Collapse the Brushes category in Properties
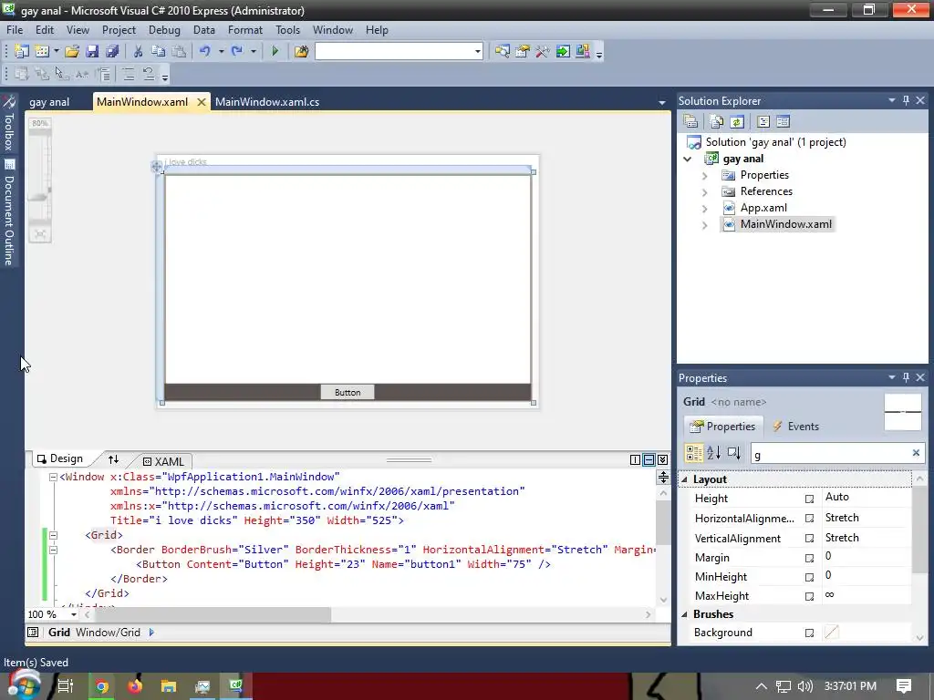Image resolution: width=934 pixels, height=700 pixels. click(x=684, y=614)
